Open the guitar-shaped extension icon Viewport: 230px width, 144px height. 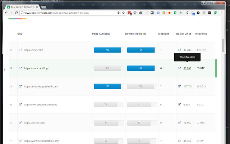coord(146,13)
